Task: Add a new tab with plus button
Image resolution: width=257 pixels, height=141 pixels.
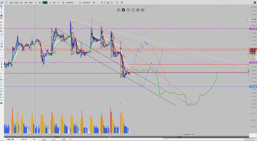Action: click(71, 139)
